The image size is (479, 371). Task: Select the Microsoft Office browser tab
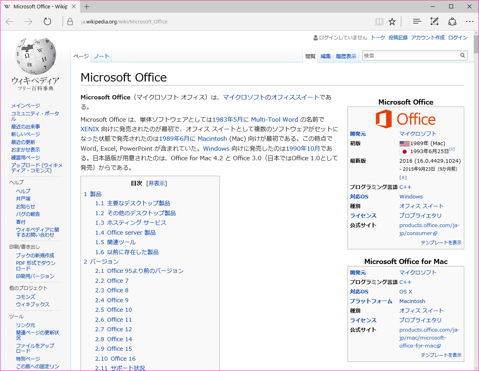pos(40,6)
